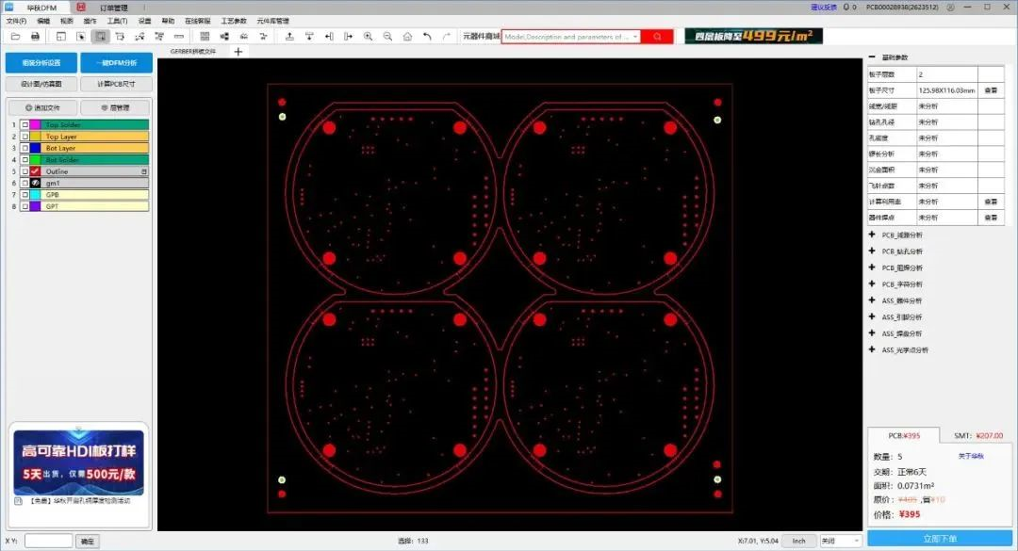
Task: Check the Outline layer checkbox
Action: click(x=25, y=171)
